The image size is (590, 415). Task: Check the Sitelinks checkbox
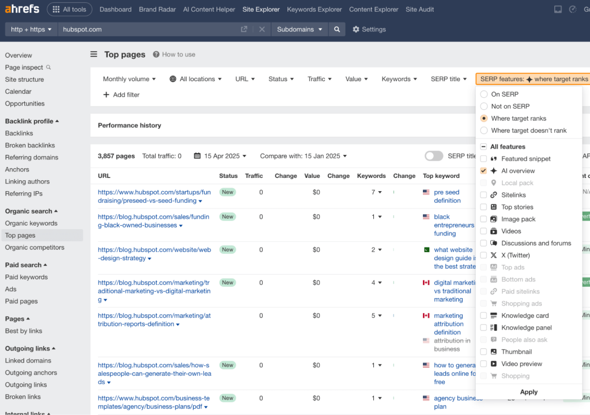pos(483,195)
